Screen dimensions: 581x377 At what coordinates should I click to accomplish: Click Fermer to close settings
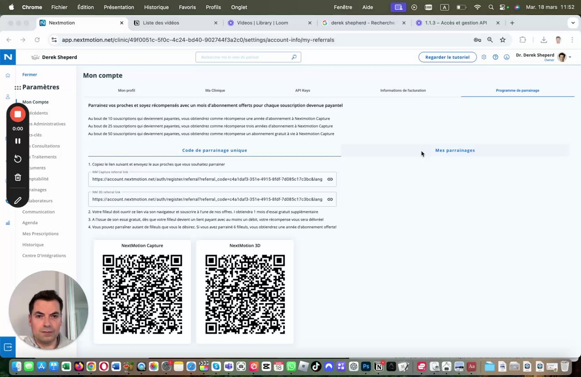(x=30, y=75)
